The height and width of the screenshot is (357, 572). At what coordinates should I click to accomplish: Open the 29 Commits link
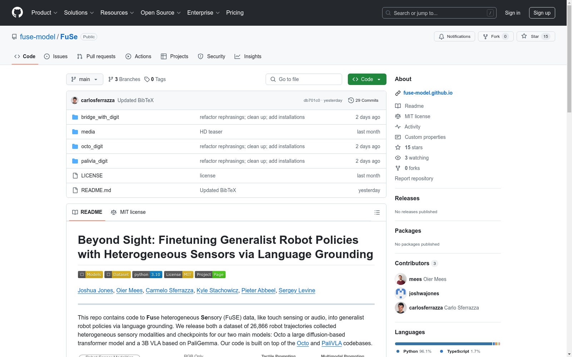363,100
